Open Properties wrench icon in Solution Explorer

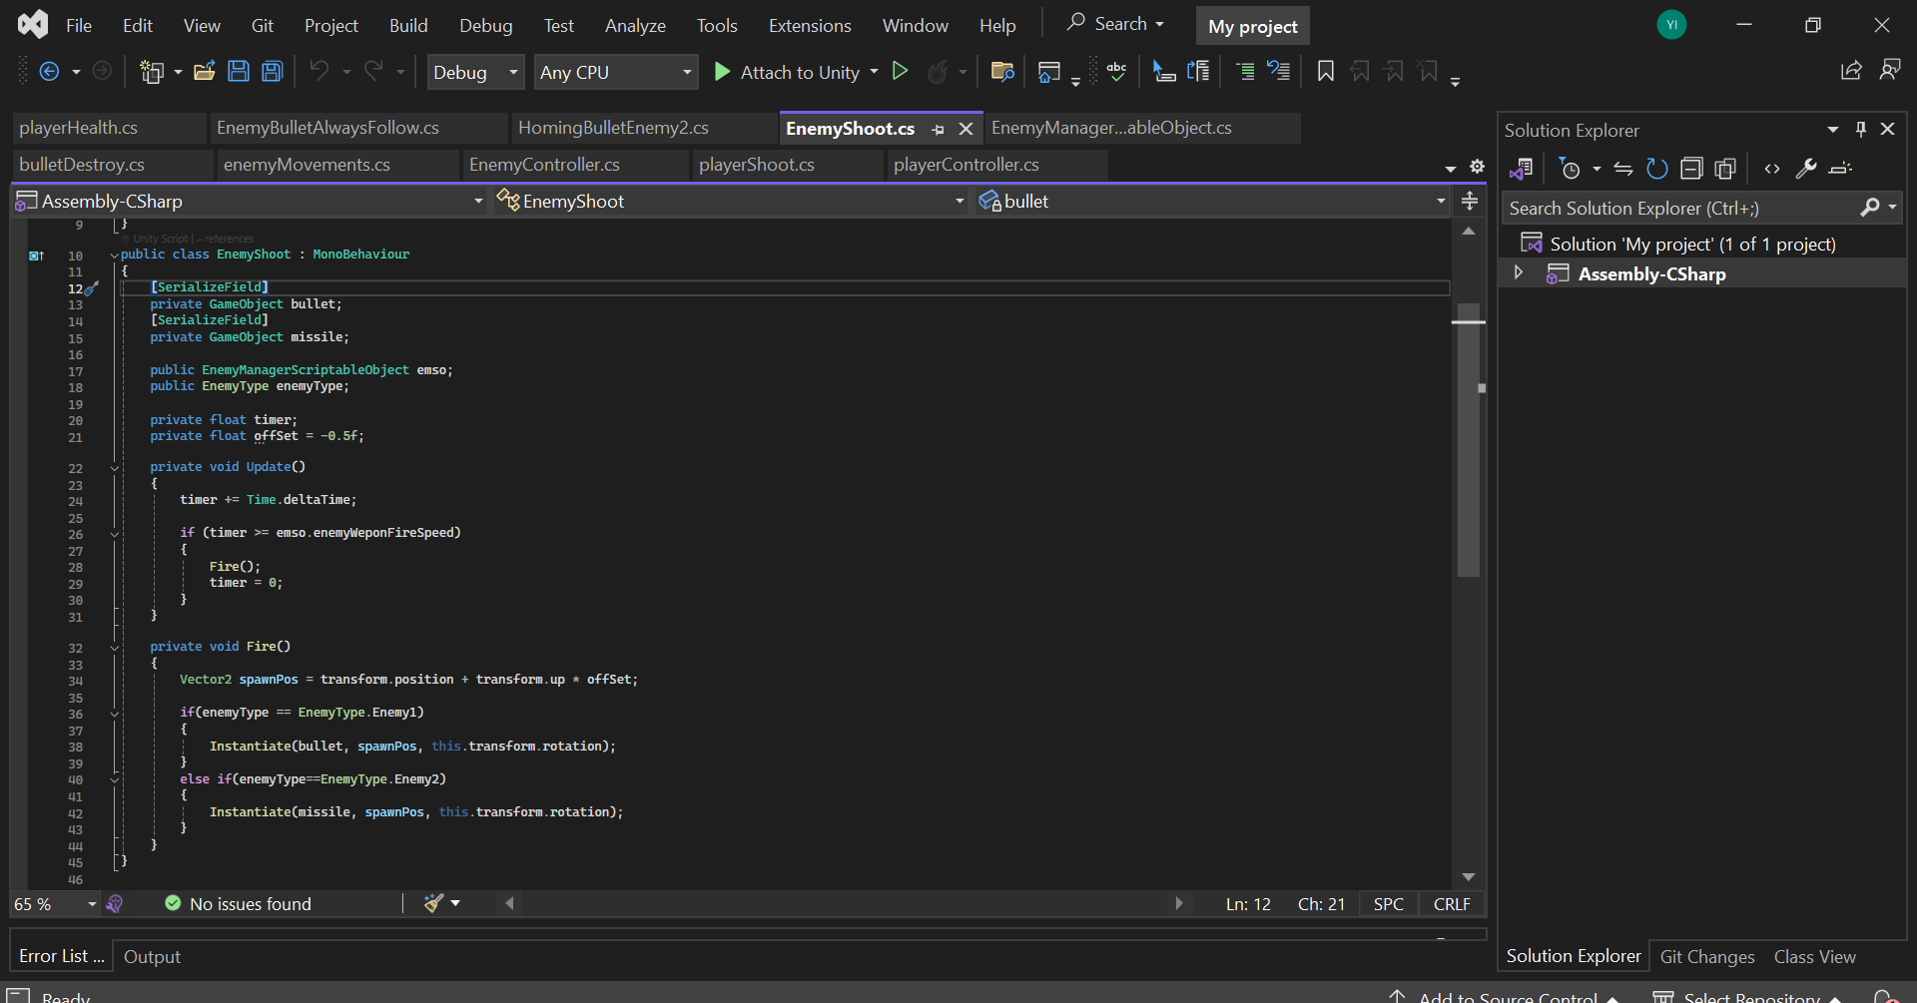pyautogui.click(x=1806, y=169)
